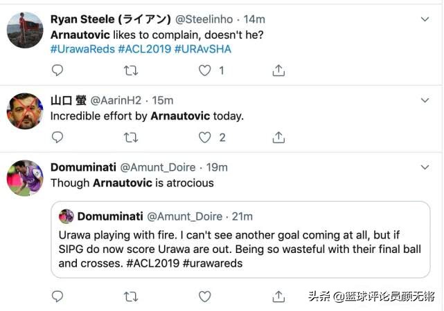Image resolution: width=444 pixels, height=311 pixels.
Task: Share the 'Incredible effort' tweet
Action: (x=278, y=138)
